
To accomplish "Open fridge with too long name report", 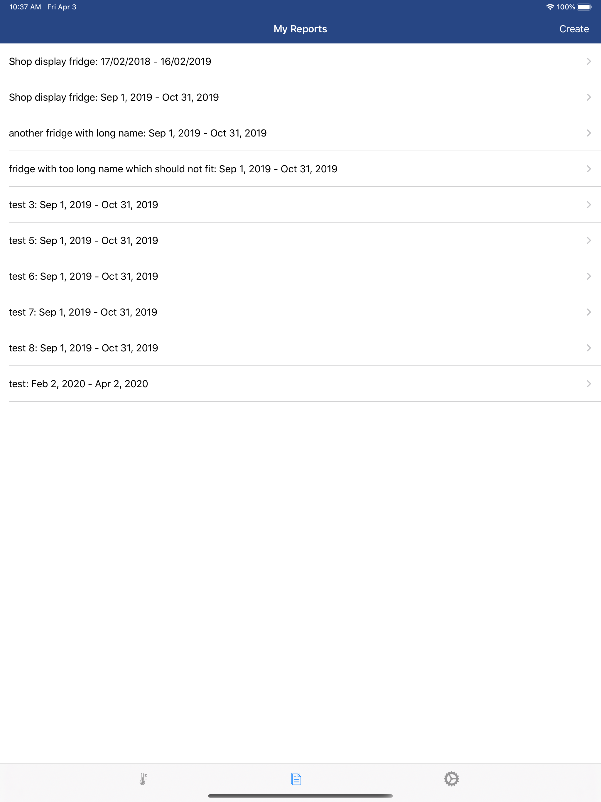I will coord(300,169).
